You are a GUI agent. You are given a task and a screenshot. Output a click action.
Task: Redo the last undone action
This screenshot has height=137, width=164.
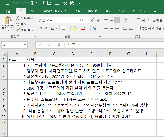click(24, 3)
